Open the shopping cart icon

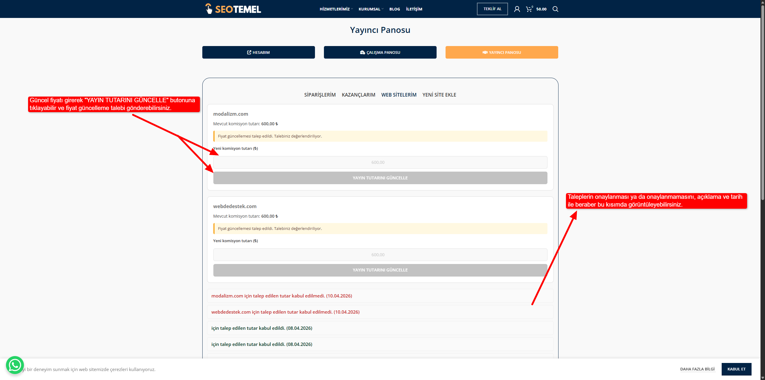(529, 9)
